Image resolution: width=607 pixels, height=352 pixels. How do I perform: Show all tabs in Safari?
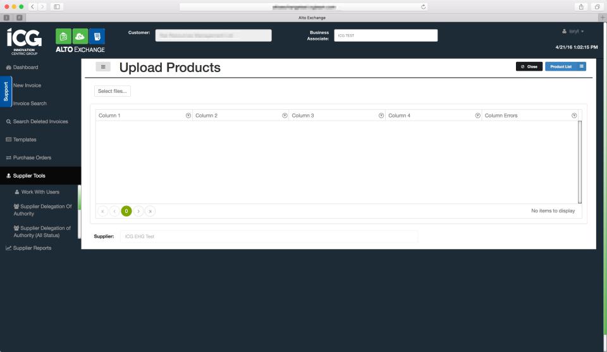tap(598, 6)
